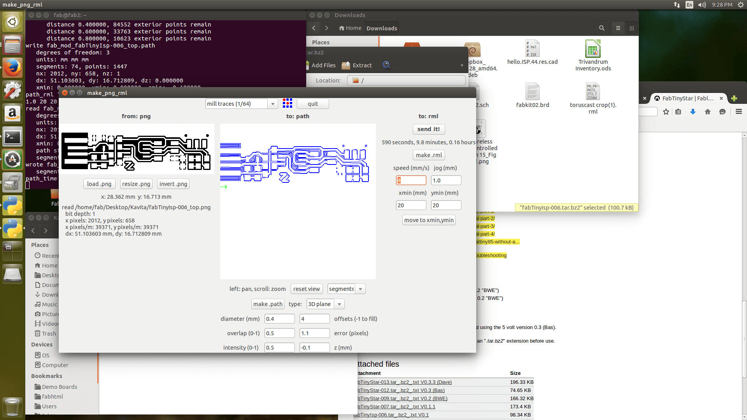Open the first Python launcher in dock
Image resolution: width=747 pixels, height=420 pixels.
point(12,205)
